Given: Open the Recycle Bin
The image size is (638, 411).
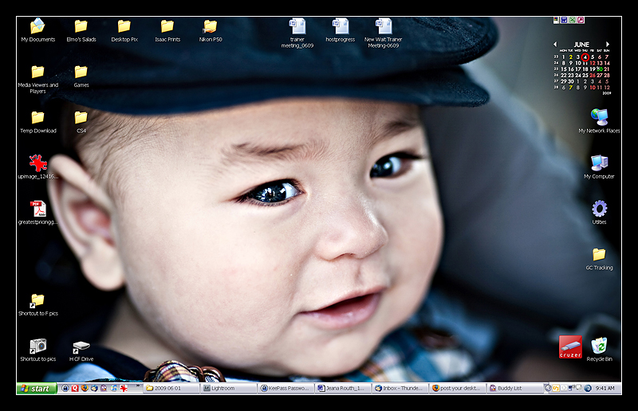Looking at the screenshot, I should click(x=599, y=345).
